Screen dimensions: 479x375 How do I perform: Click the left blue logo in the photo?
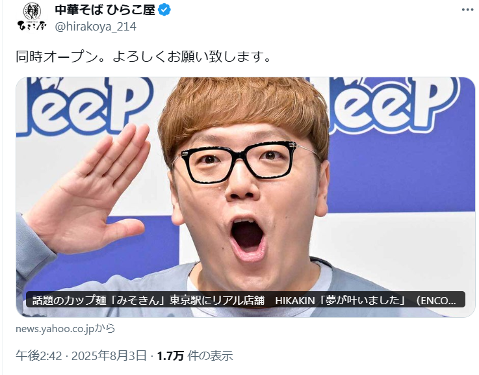pyautogui.click(x=84, y=105)
